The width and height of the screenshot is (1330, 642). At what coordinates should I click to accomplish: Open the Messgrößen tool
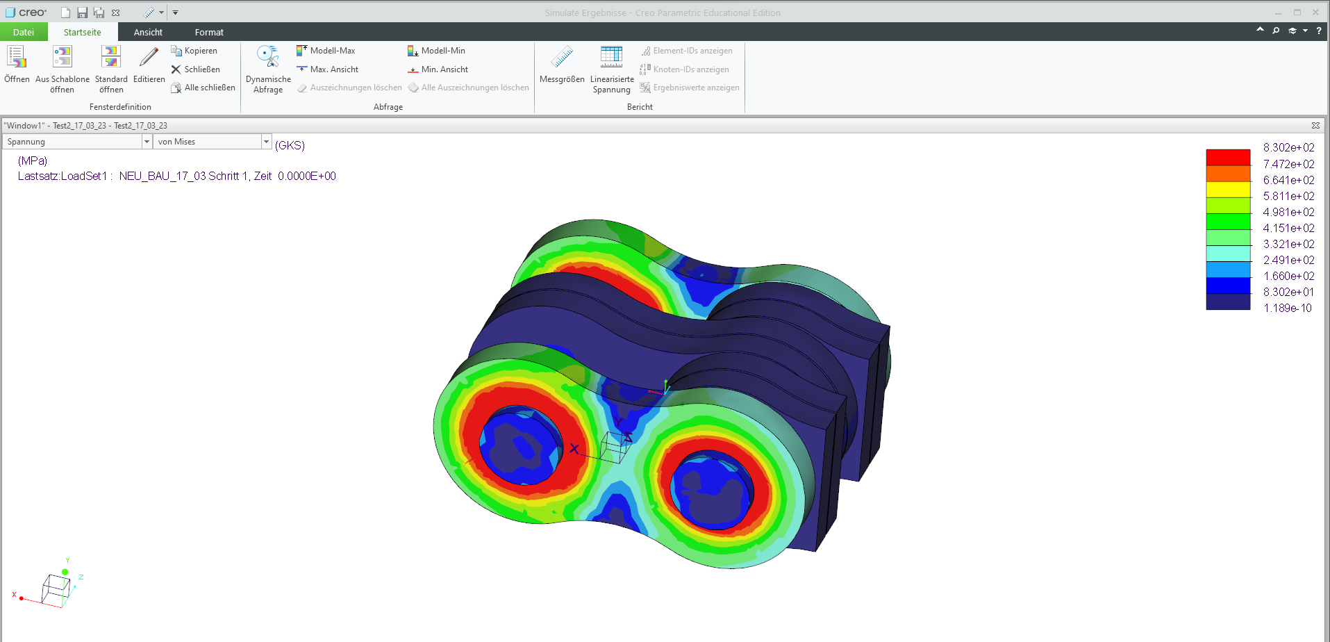point(562,67)
